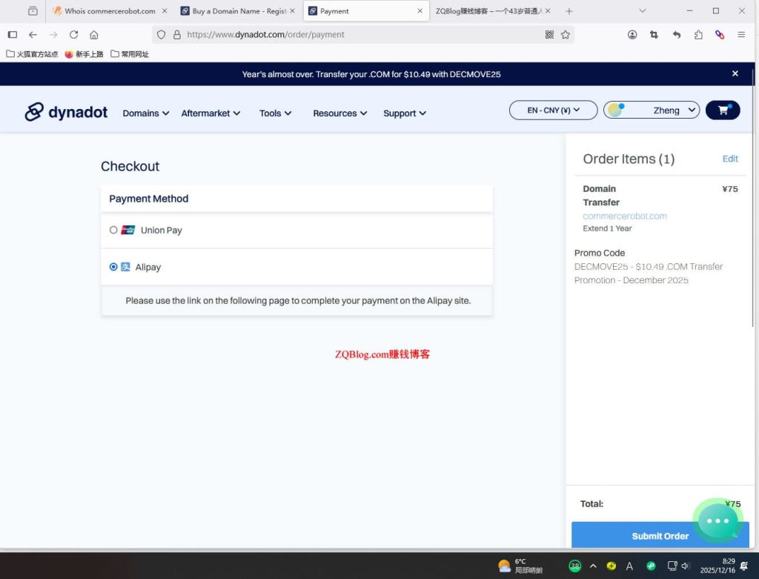Open the EN - CNY (¥) currency dropdown

click(x=553, y=110)
